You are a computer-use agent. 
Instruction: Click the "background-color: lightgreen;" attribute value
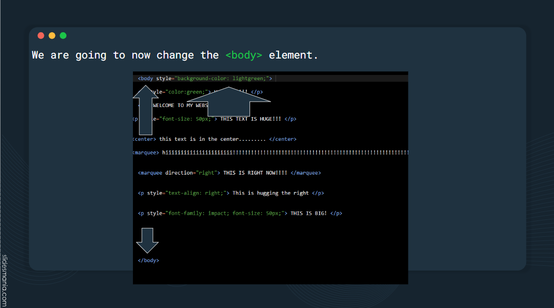pos(223,79)
